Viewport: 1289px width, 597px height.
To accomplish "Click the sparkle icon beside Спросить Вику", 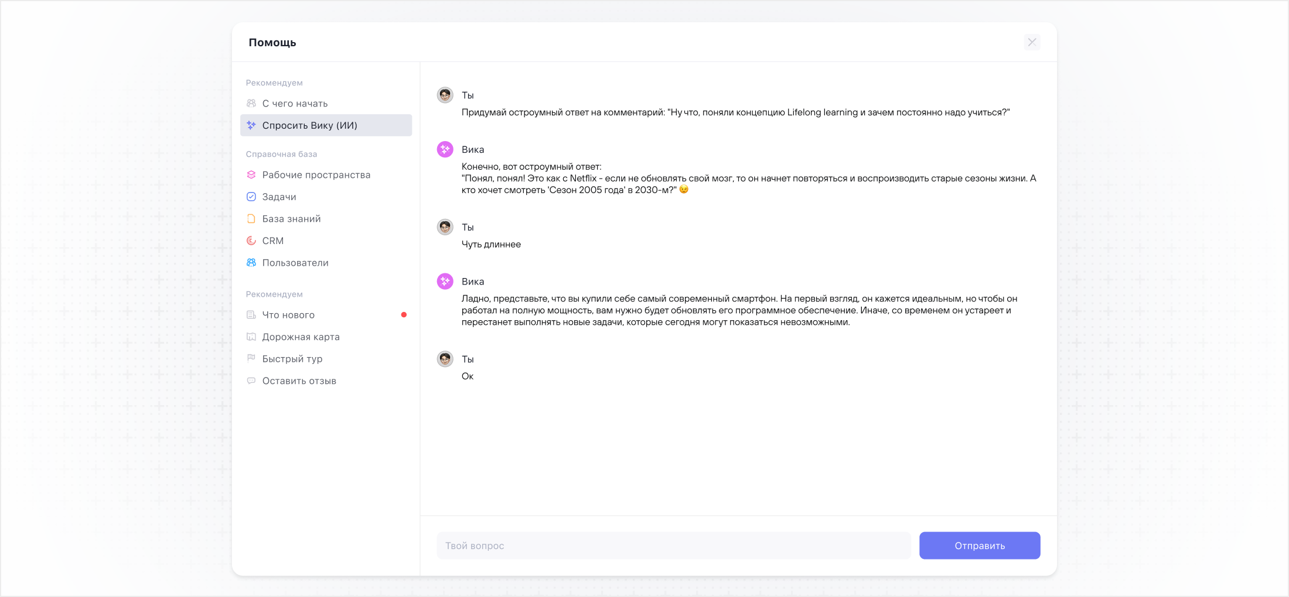I will [251, 125].
